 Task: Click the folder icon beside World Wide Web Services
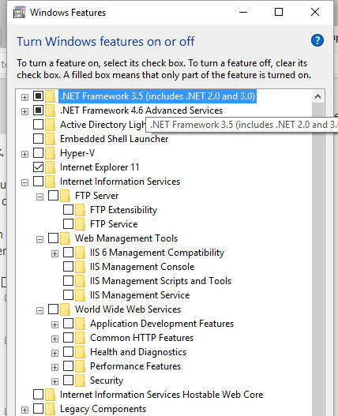(x=65, y=309)
